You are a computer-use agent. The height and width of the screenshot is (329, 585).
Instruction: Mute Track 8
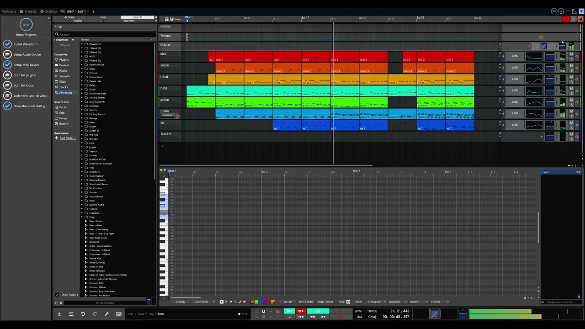571,134
